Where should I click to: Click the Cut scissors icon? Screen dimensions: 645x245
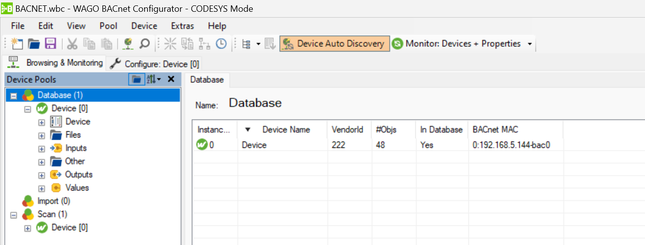tap(72, 44)
